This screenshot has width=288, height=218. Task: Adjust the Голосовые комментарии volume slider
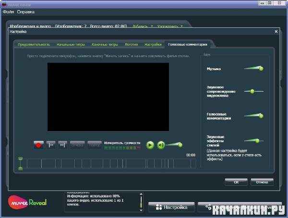click(253, 116)
